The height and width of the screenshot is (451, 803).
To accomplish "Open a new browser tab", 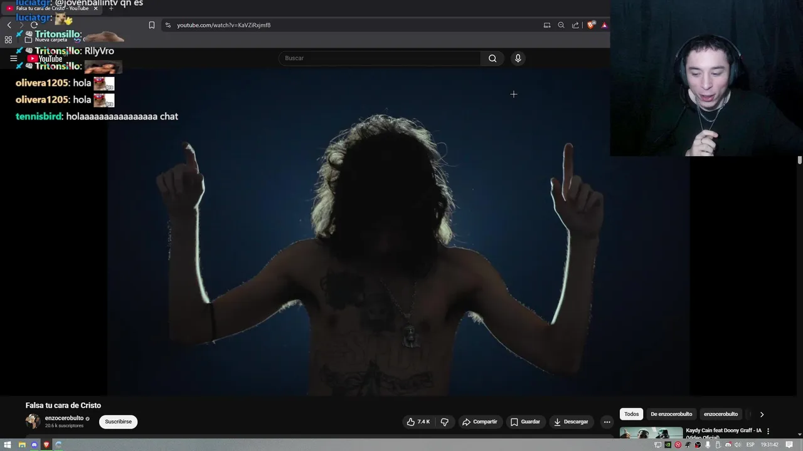I will (111, 8).
